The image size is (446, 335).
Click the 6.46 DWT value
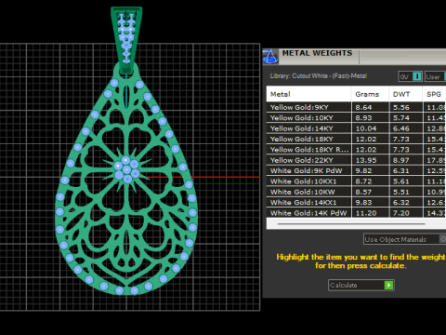pos(401,128)
